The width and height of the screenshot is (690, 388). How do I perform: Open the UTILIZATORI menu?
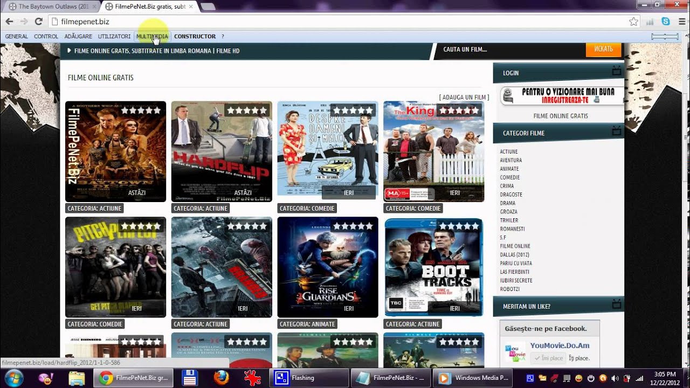114,37
